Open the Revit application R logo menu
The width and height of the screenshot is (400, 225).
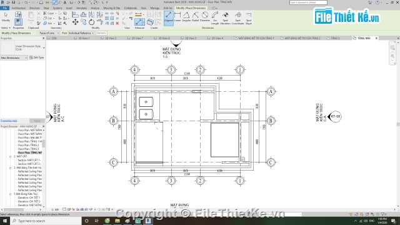pos(2,2)
